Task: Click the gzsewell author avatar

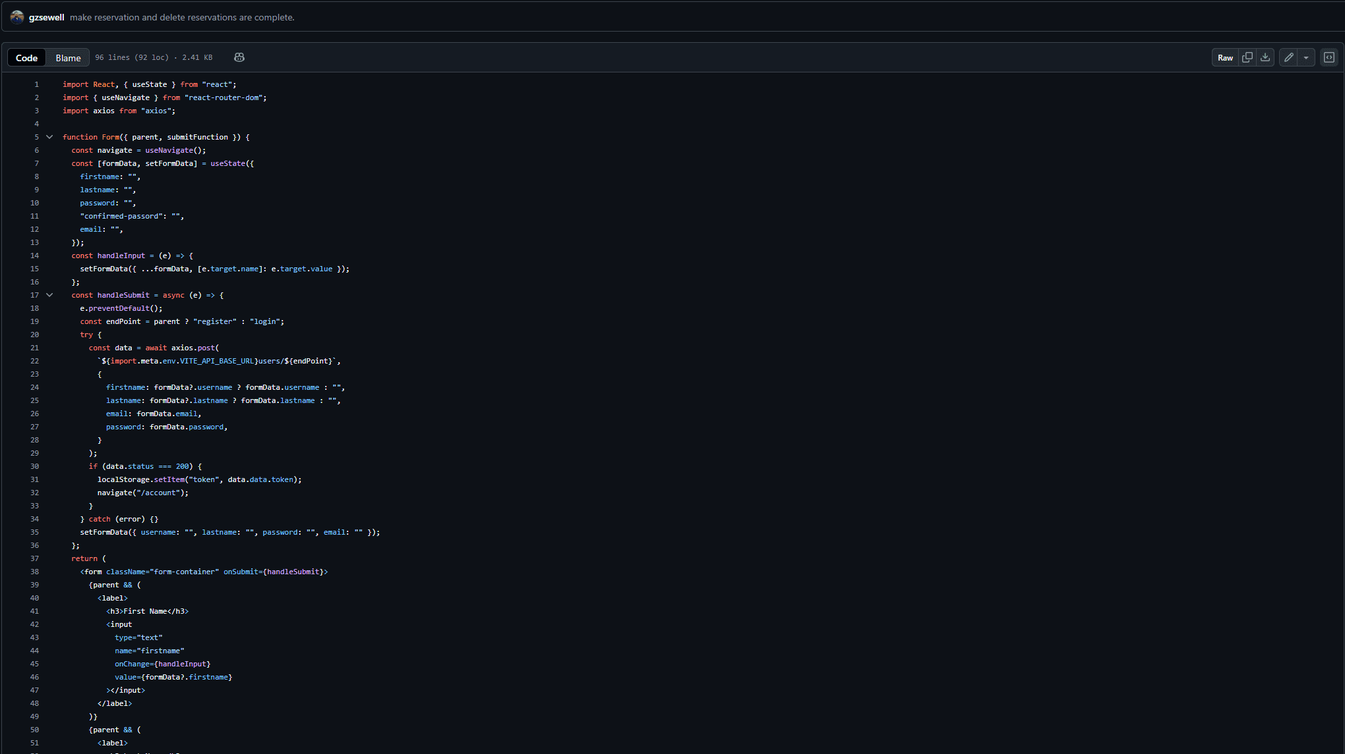Action: pos(17,17)
